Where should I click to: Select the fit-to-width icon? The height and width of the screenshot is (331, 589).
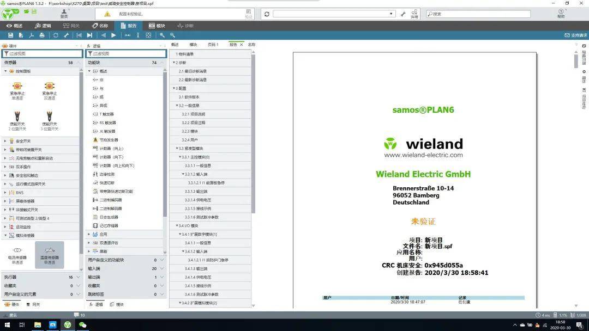(128, 35)
